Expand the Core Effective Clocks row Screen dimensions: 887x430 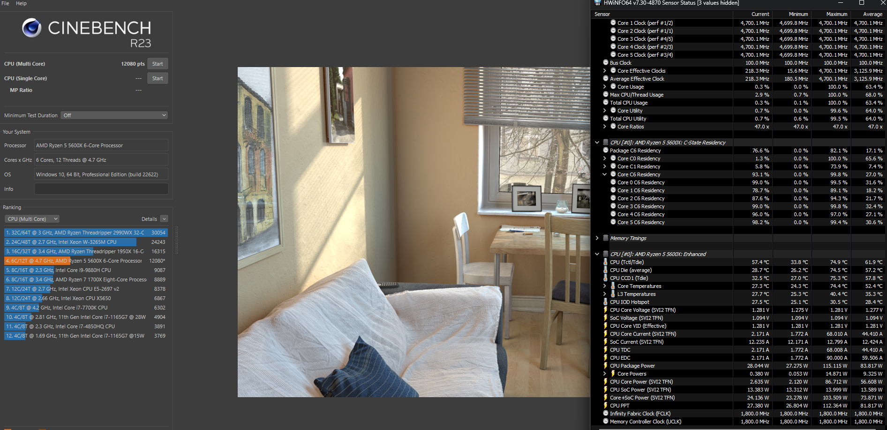(605, 70)
